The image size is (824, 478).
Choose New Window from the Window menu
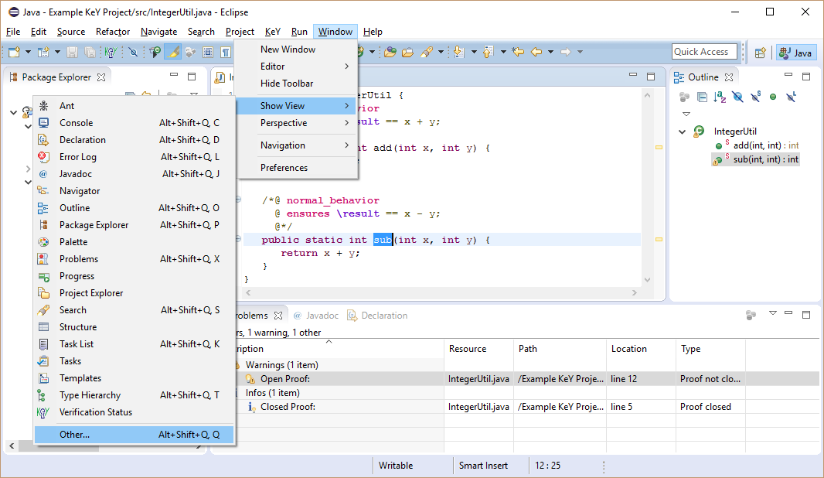[298, 50]
